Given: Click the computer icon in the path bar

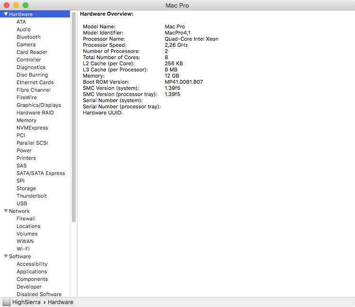Looking at the screenshot, I should click(x=7, y=302).
